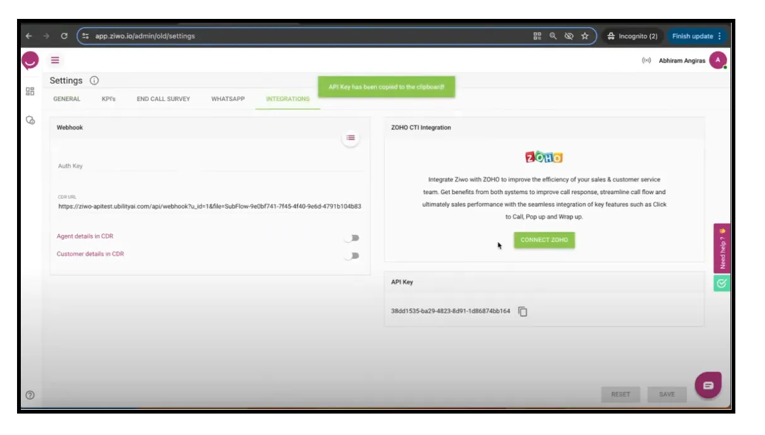Click the Auth Key input field
This screenshot has height=435, width=765.
pyautogui.click(x=210, y=166)
